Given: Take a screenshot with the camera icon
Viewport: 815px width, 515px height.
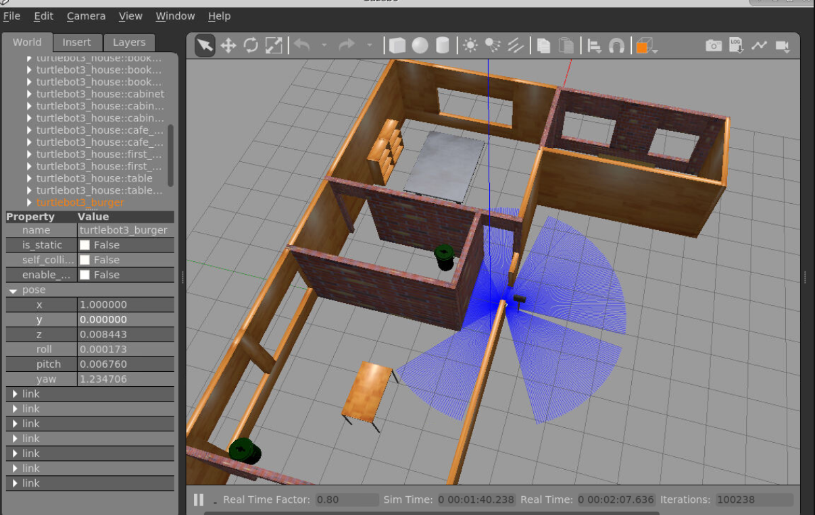Looking at the screenshot, I should pyautogui.click(x=714, y=45).
